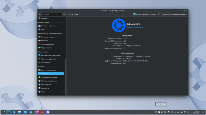Click Больше сведений о системе button

pyautogui.click(x=144, y=14)
